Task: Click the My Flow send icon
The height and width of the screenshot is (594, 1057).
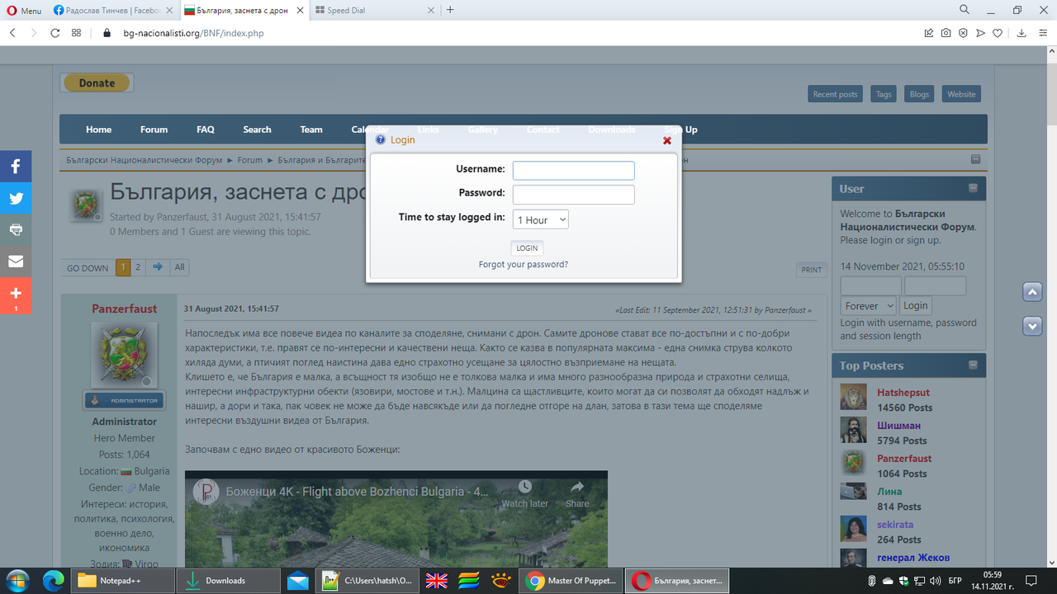Action: 980,33
